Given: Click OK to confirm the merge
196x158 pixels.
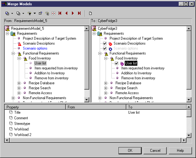Looking at the screenshot, I should 130,151.
